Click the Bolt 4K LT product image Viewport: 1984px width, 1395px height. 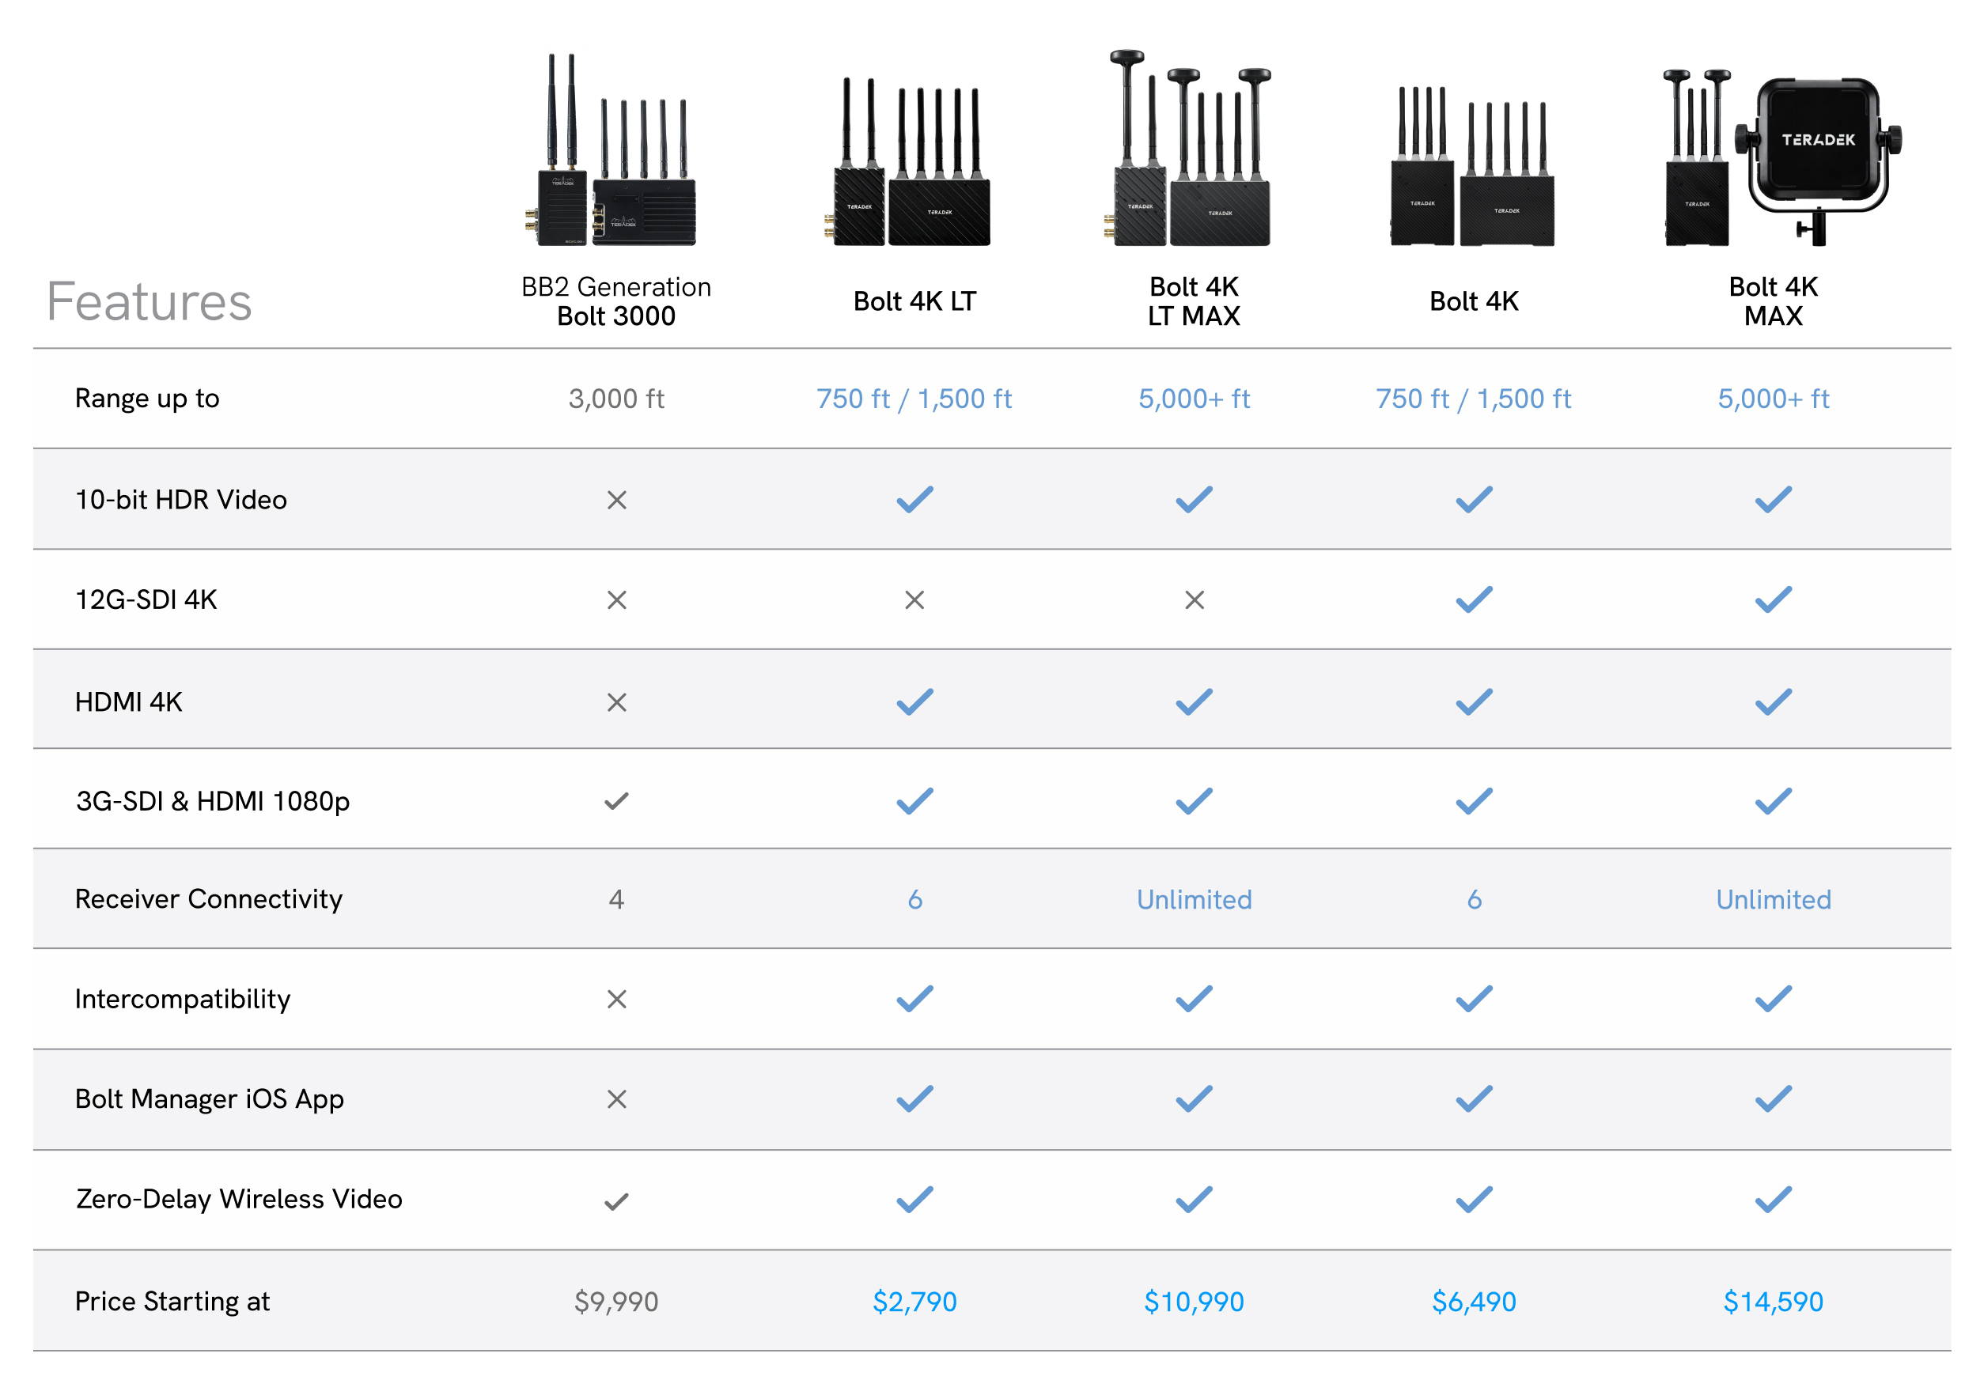click(x=907, y=161)
